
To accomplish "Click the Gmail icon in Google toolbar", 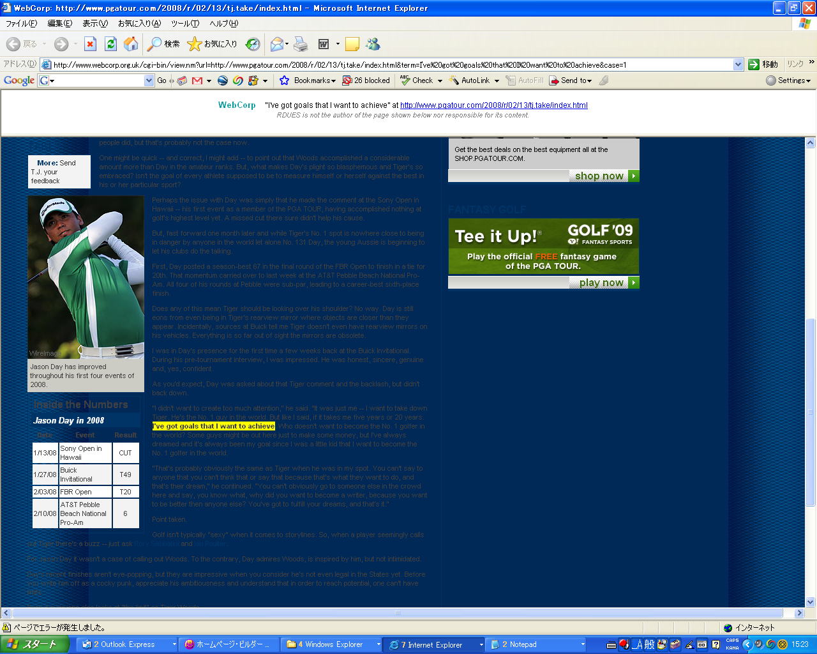I will click(197, 80).
